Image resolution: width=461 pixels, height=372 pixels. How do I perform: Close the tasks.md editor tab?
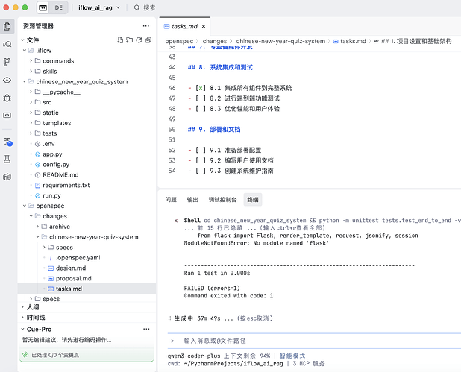point(204,26)
